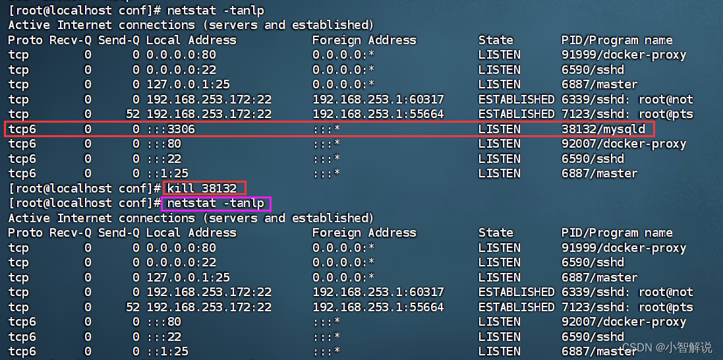This screenshot has width=723, height=360.
Task: Click '192.168.253.1:55664' before the kill command
Action: pyautogui.click(x=378, y=114)
